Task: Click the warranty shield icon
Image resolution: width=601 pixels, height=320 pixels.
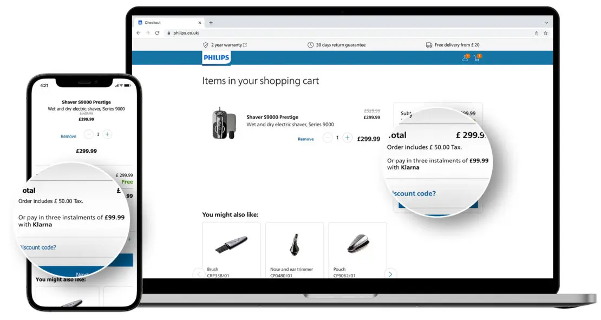Action: click(206, 45)
